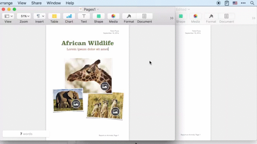
Task: Click the three-dots menu bar extra
Action: point(243,3)
